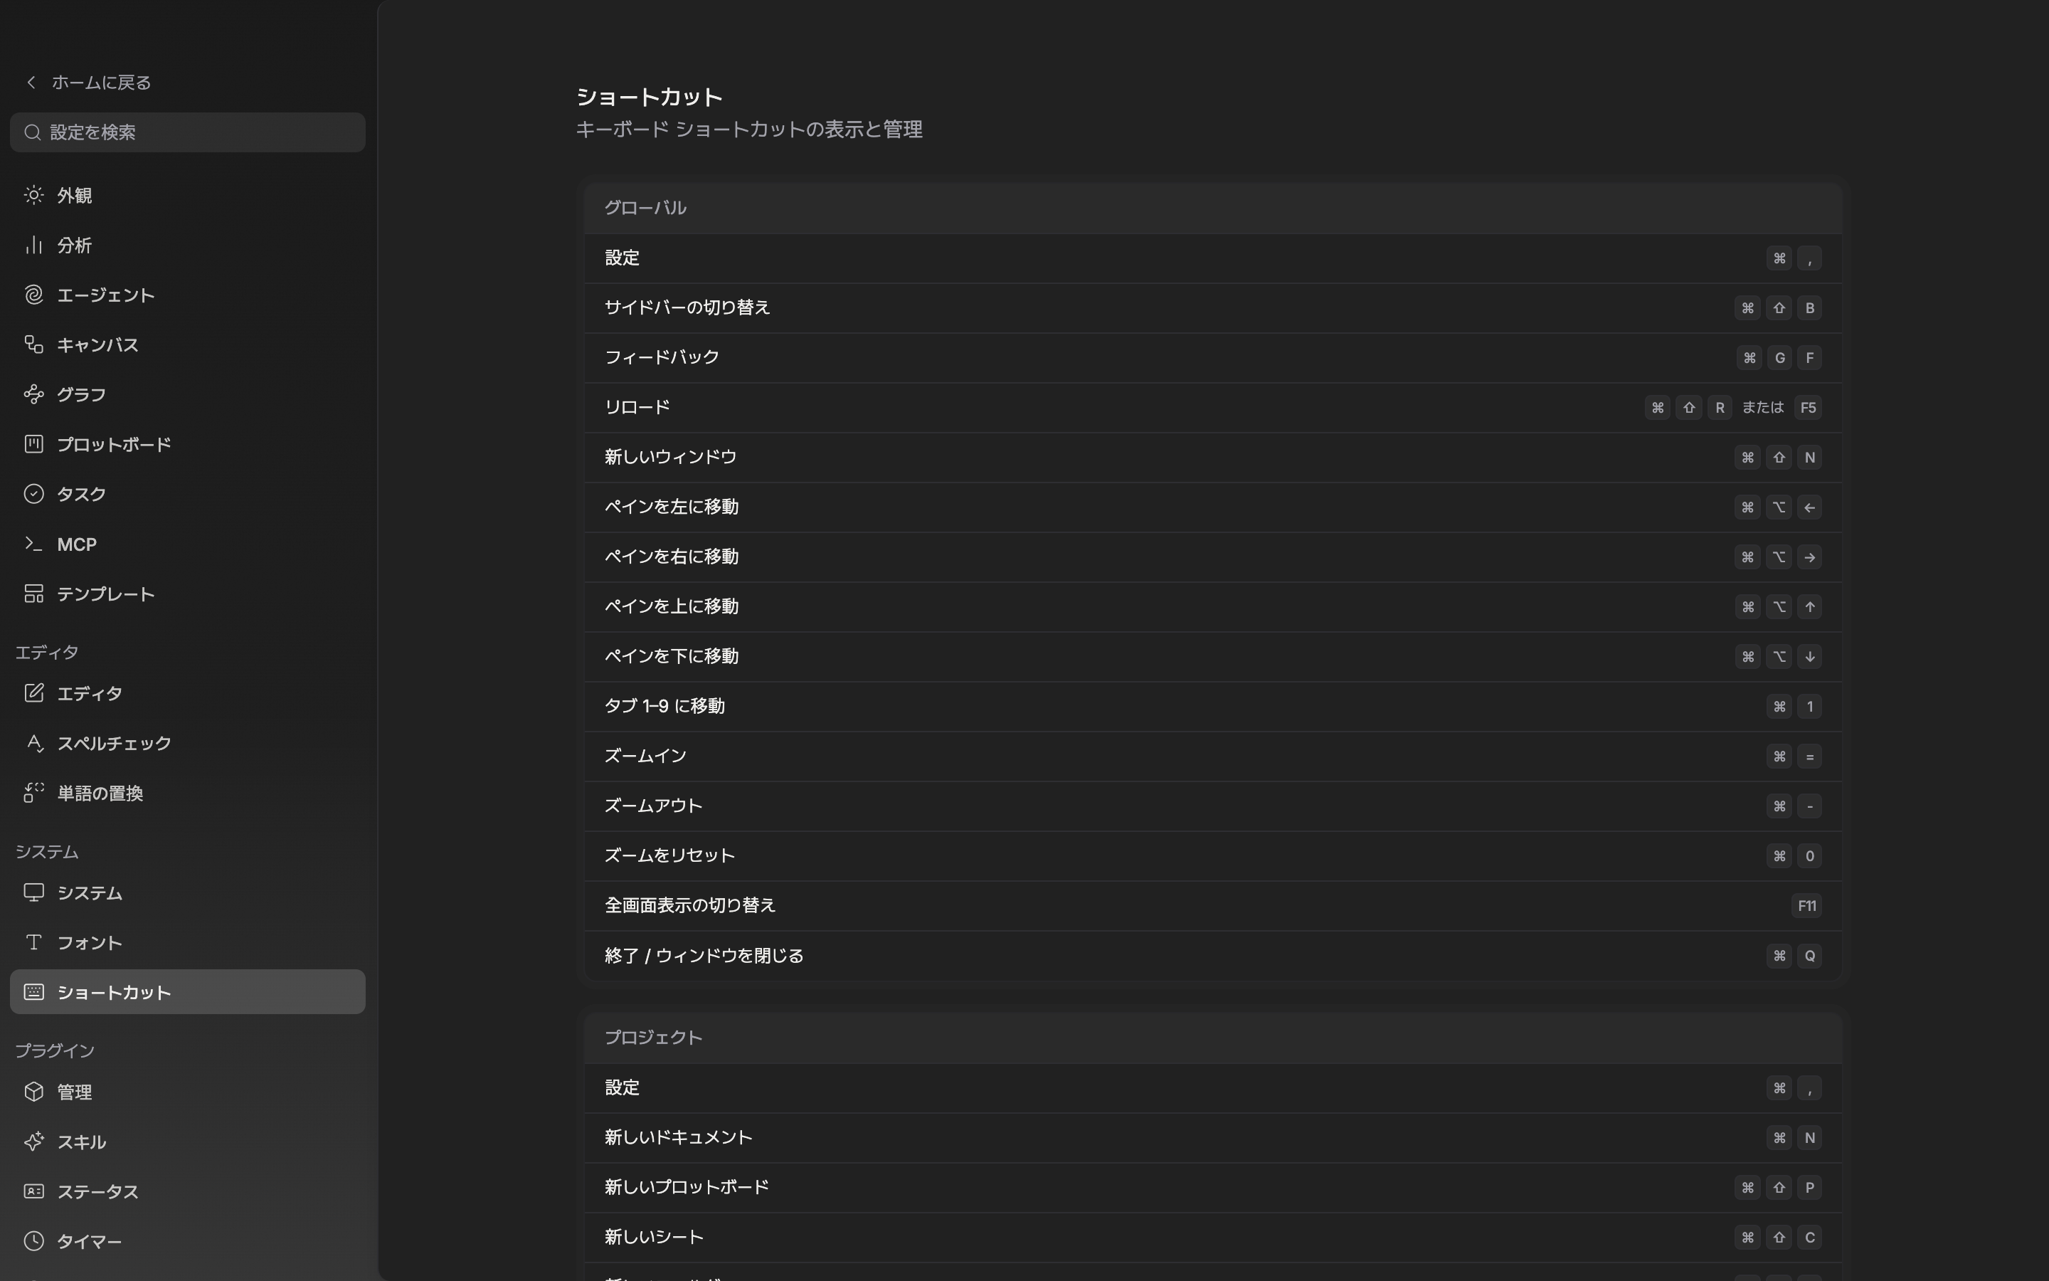Click the sun icon for 外観

point(34,196)
